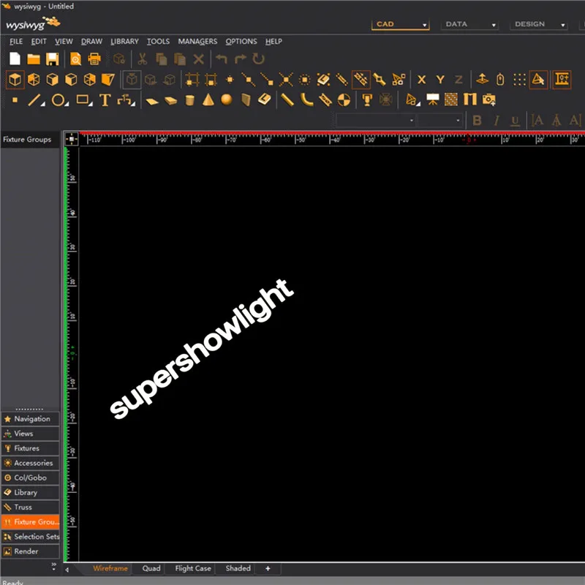Click the add camera icon
This screenshot has width=585, height=585.
488,99
